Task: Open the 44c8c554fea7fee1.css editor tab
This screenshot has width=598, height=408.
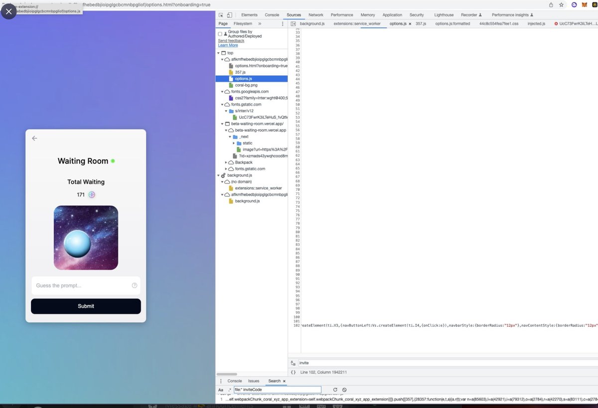Action: pos(499,23)
